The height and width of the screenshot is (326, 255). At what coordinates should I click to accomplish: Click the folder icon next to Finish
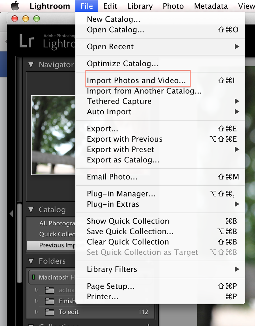(x=50, y=301)
